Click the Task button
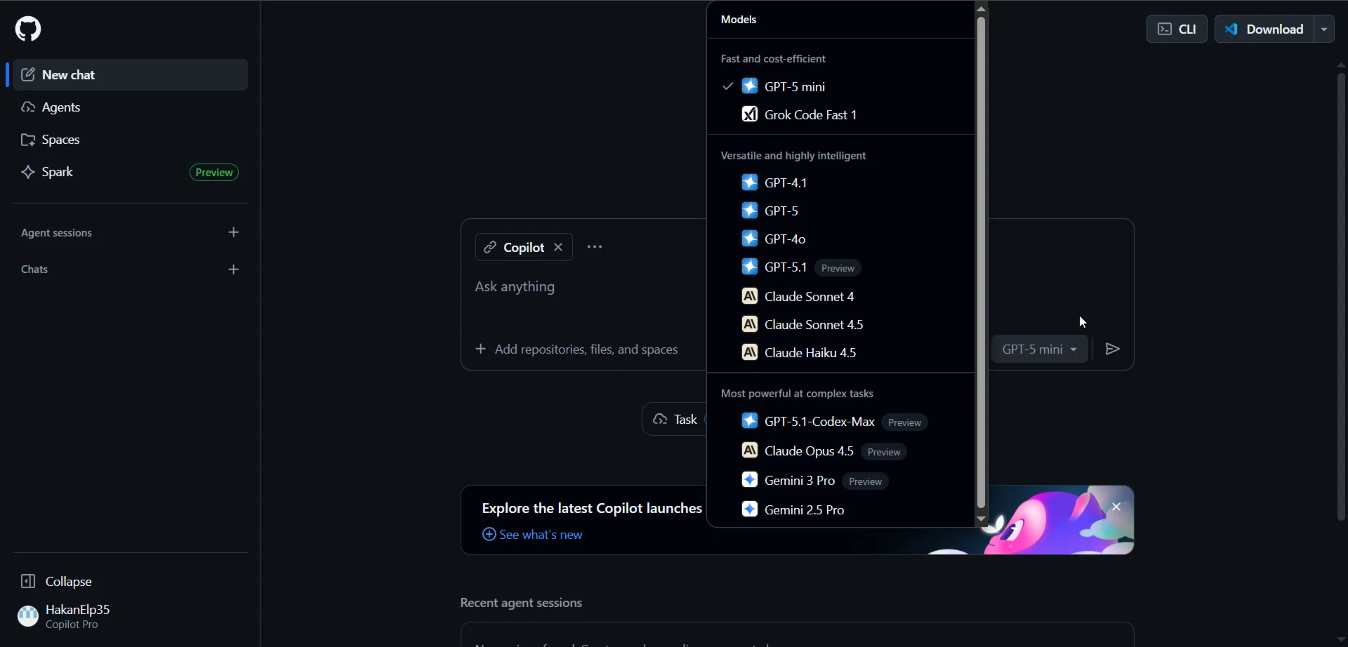This screenshot has width=1348, height=647. (x=675, y=420)
